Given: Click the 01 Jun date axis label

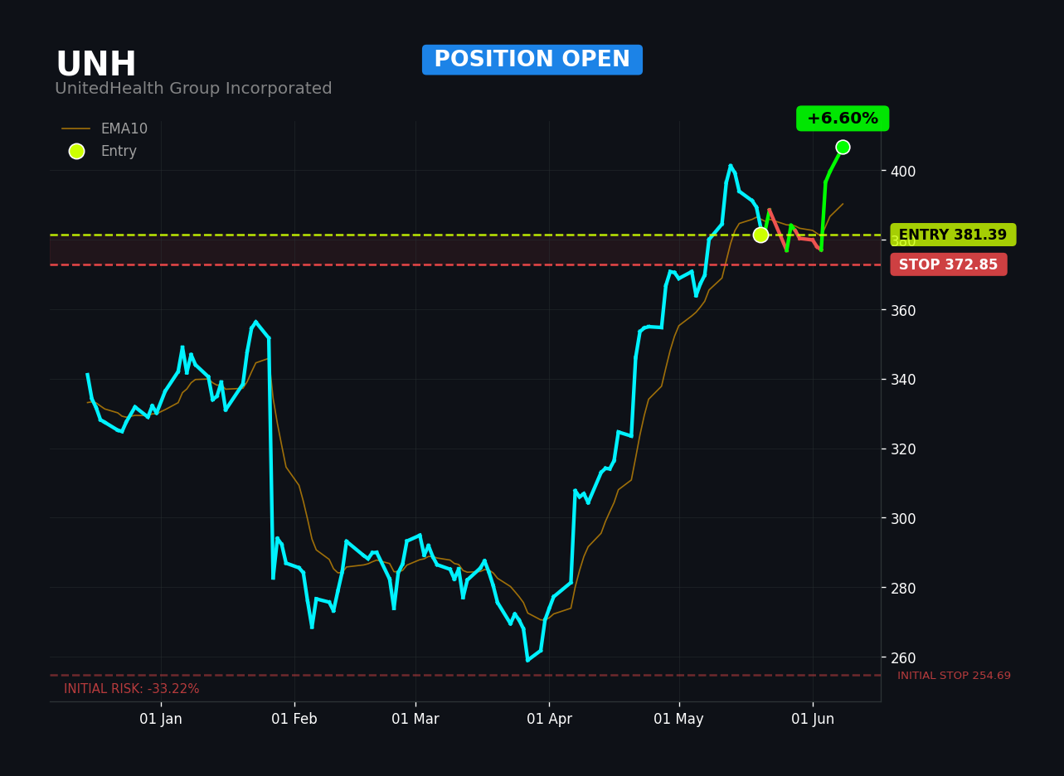Looking at the screenshot, I should (813, 719).
